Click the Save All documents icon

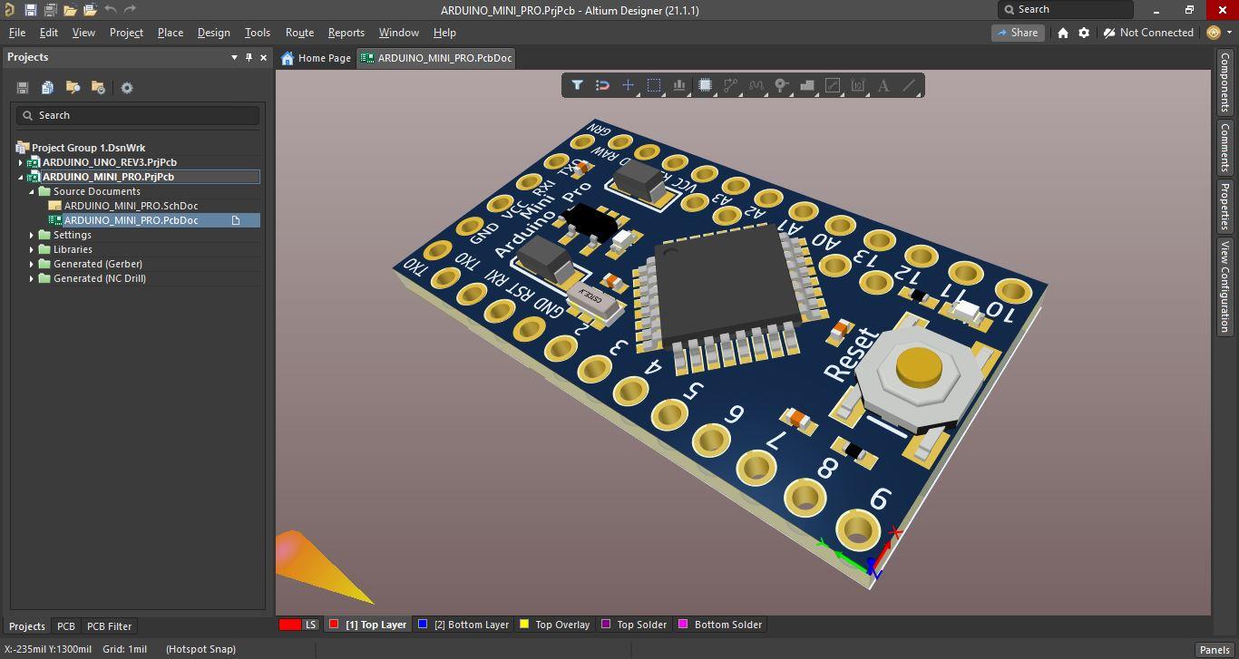coord(50,10)
